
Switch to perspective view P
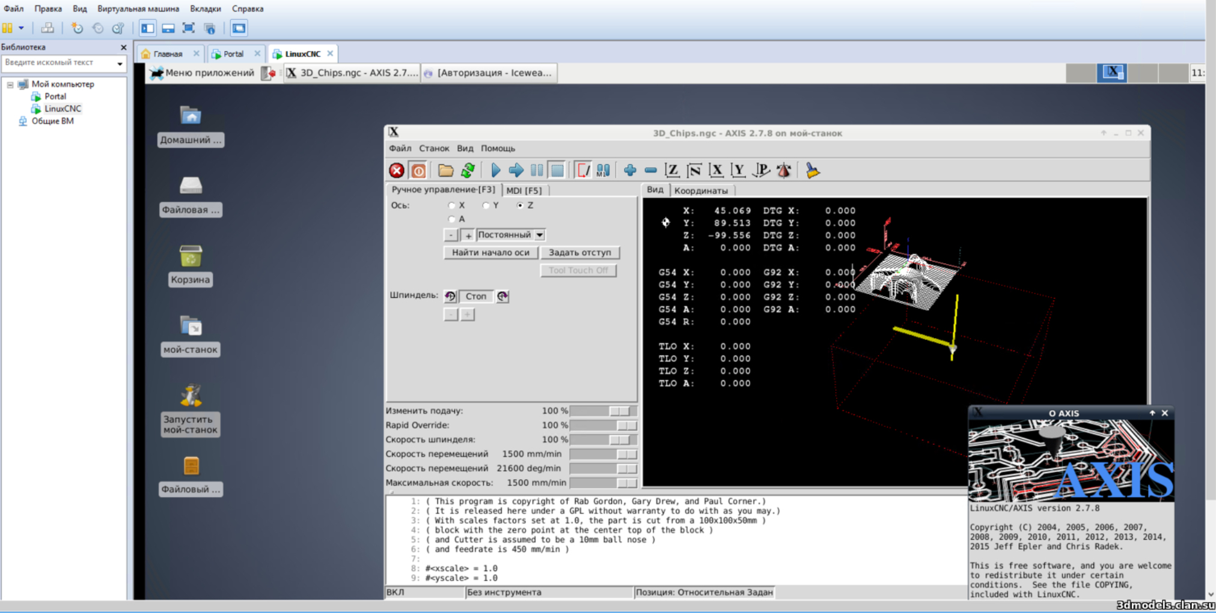coord(761,171)
